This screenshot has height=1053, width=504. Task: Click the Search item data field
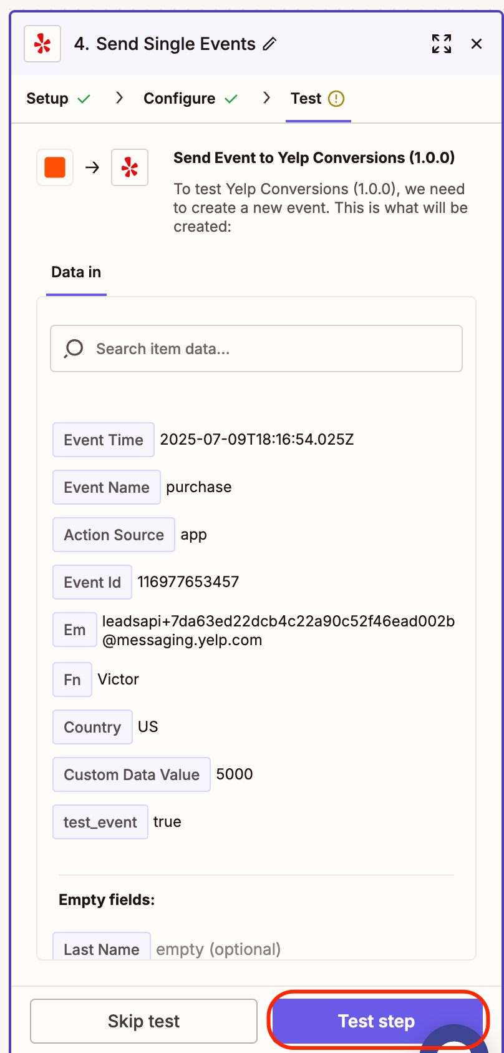(x=256, y=349)
